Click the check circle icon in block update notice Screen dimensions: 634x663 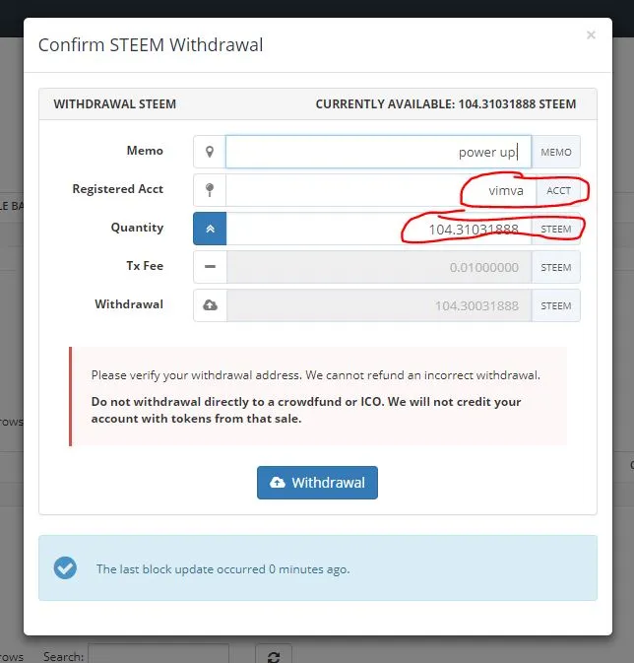(65, 568)
